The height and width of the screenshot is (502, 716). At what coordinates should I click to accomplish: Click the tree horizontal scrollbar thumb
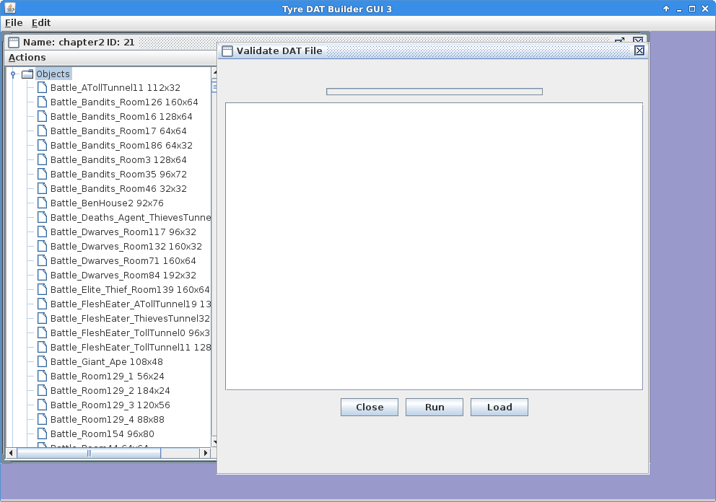[x=89, y=453]
